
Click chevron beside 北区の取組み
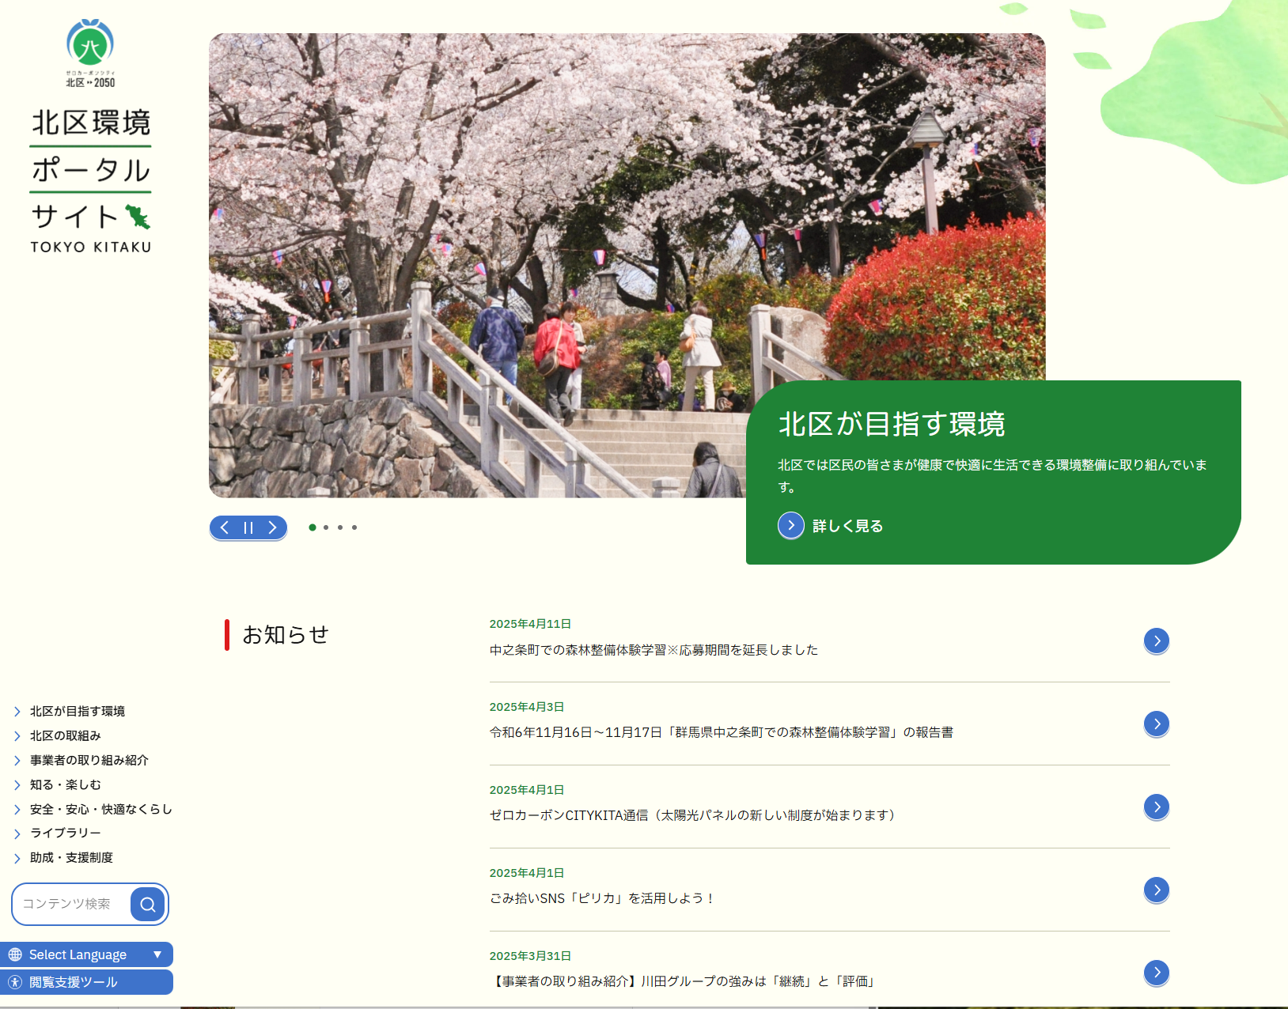(x=17, y=736)
